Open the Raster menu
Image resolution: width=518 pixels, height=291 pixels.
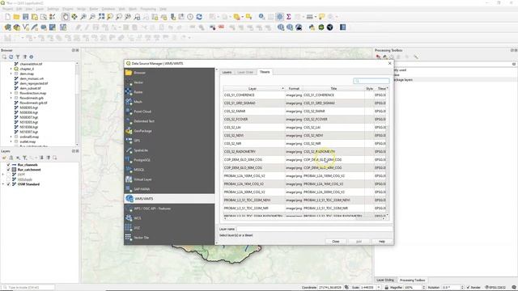94,9
